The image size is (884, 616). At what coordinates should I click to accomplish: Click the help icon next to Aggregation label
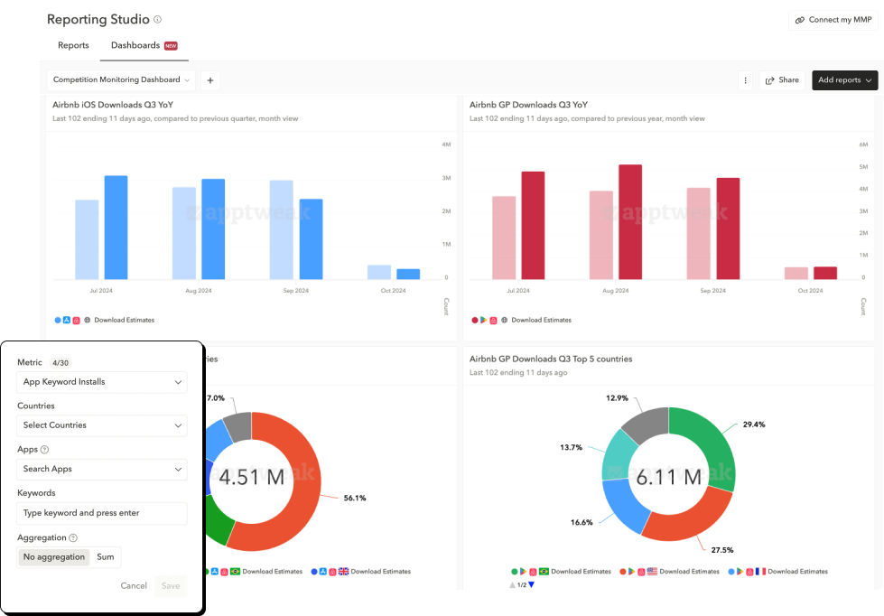click(73, 538)
